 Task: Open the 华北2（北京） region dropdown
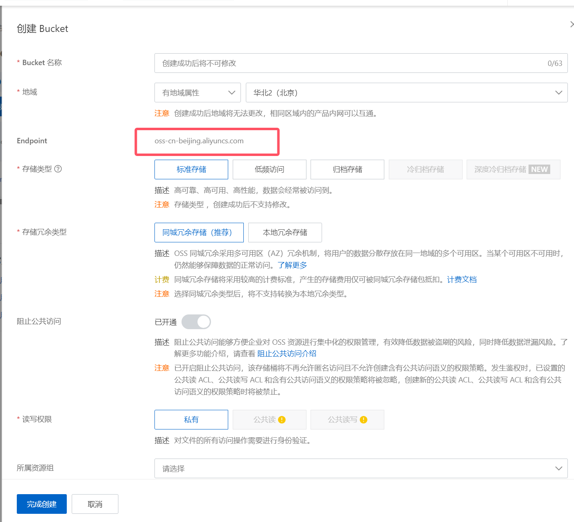click(407, 93)
